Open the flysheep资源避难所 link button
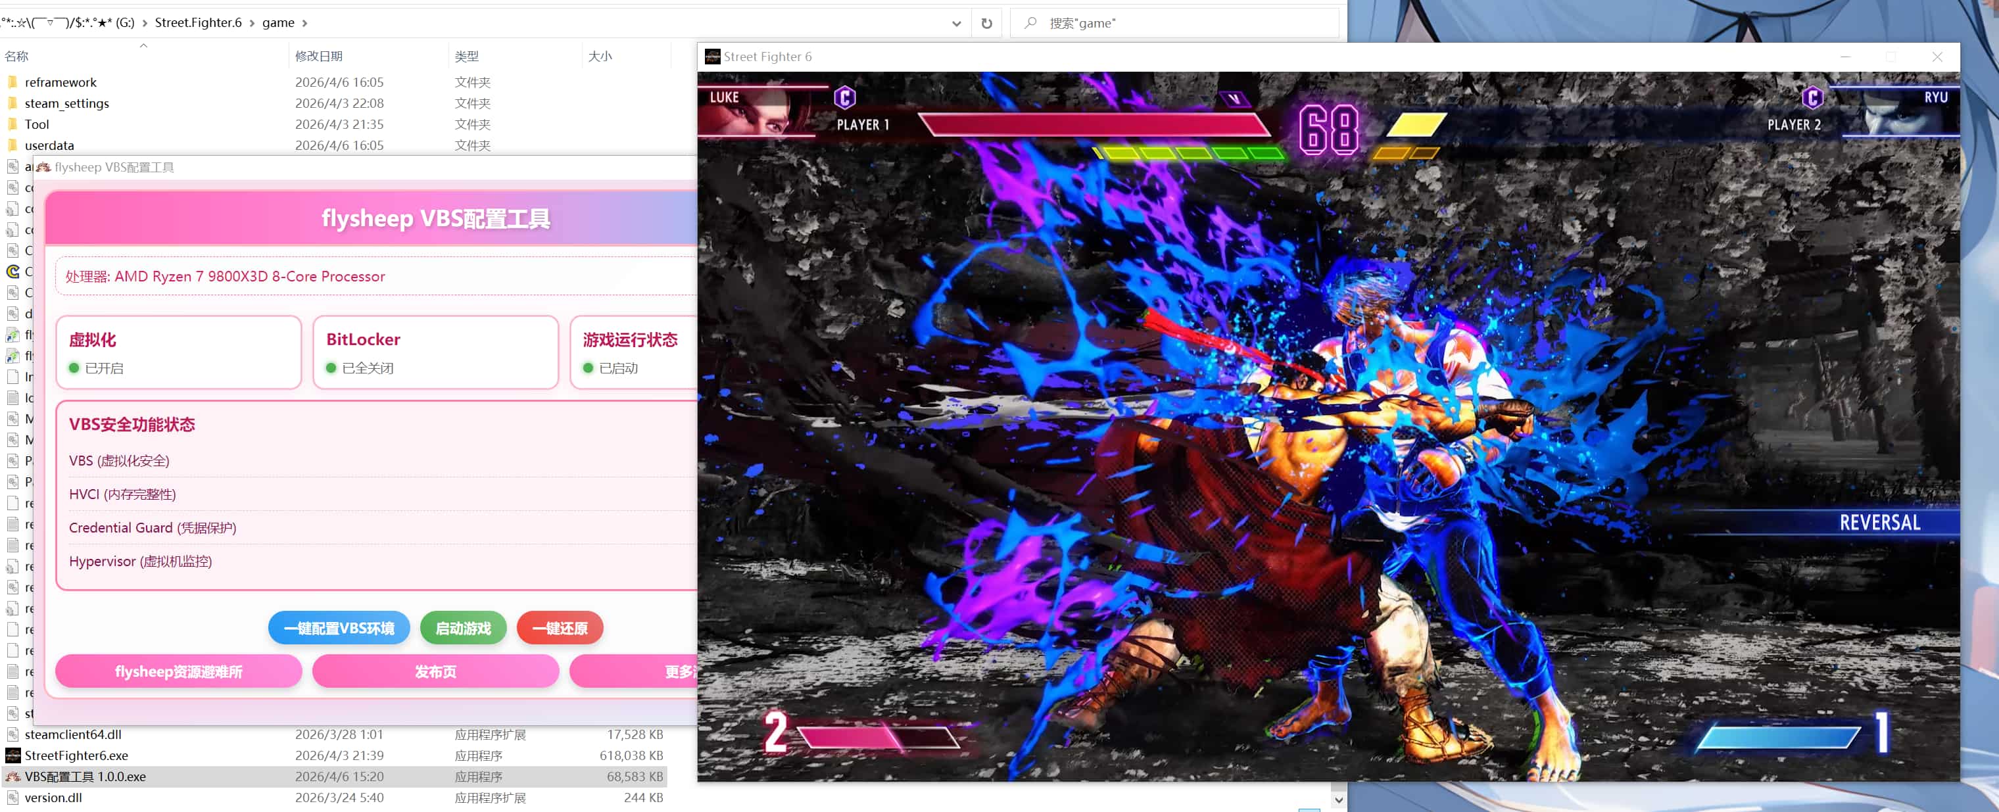 (178, 671)
